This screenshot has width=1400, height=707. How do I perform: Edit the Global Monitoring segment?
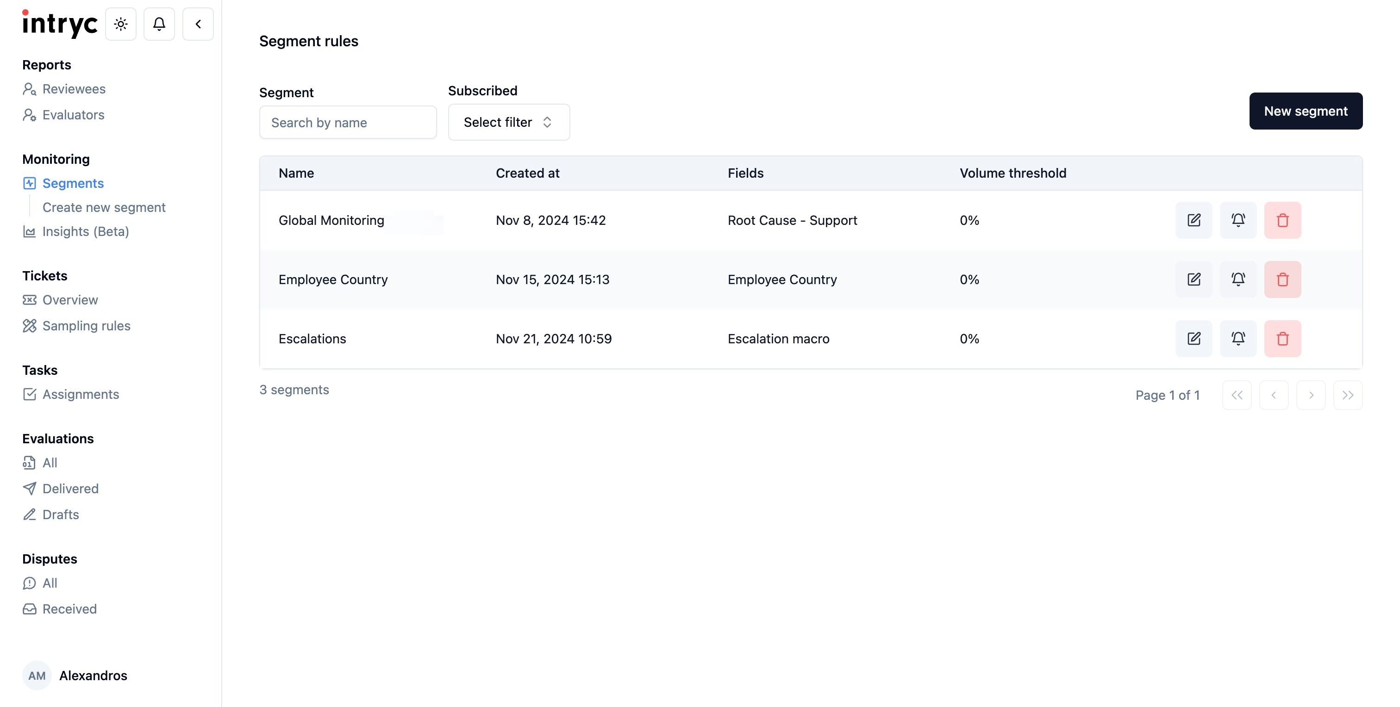pos(1194,220)
